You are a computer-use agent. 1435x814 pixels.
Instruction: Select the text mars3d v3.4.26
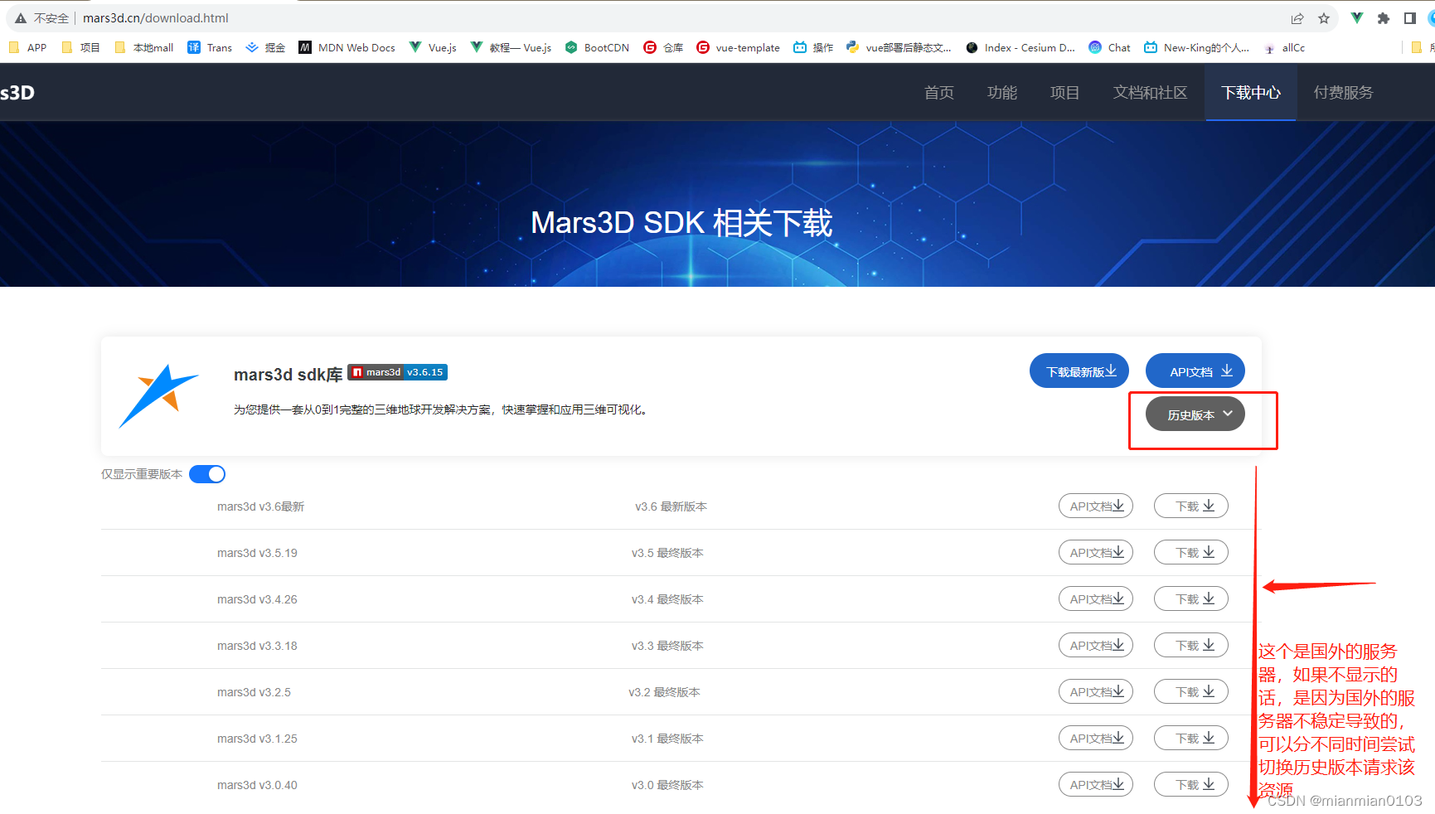[257, 599]
